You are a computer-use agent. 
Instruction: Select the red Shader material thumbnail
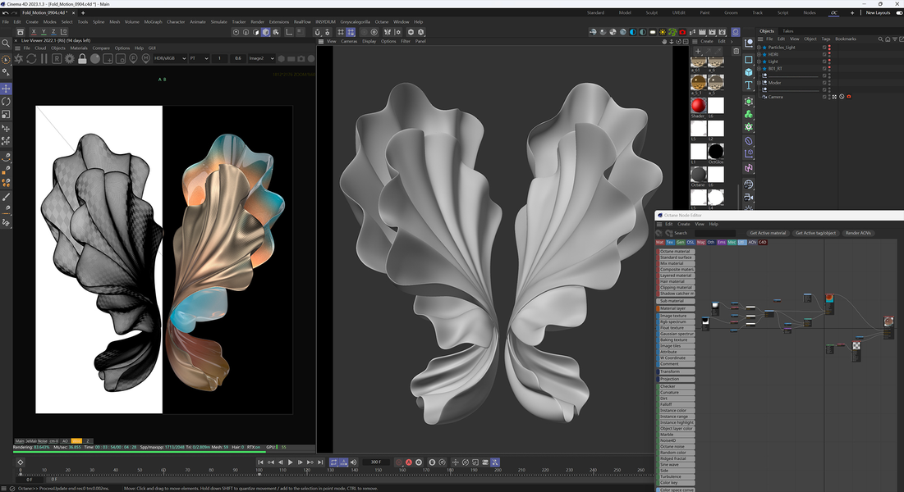click(x=698, y=106)
